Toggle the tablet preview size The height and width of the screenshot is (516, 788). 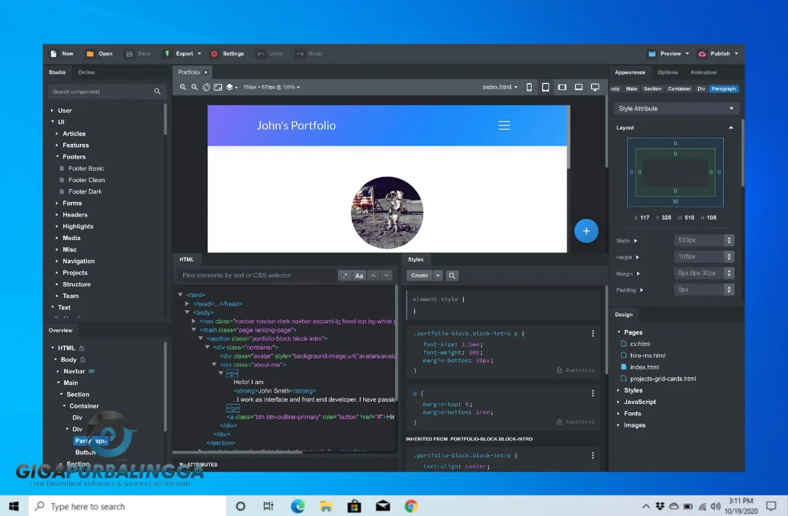(545, 87)
